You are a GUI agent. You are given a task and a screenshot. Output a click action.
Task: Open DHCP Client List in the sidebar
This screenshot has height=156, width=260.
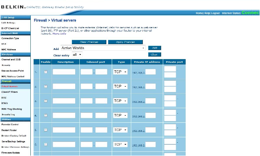(10, 28)
